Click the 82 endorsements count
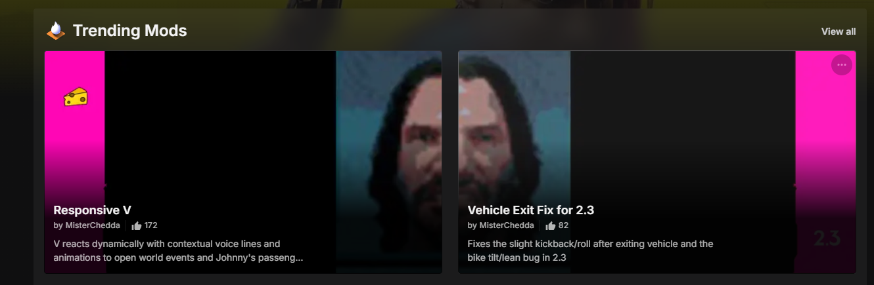The image size is (874, 285). click(563, 225)
